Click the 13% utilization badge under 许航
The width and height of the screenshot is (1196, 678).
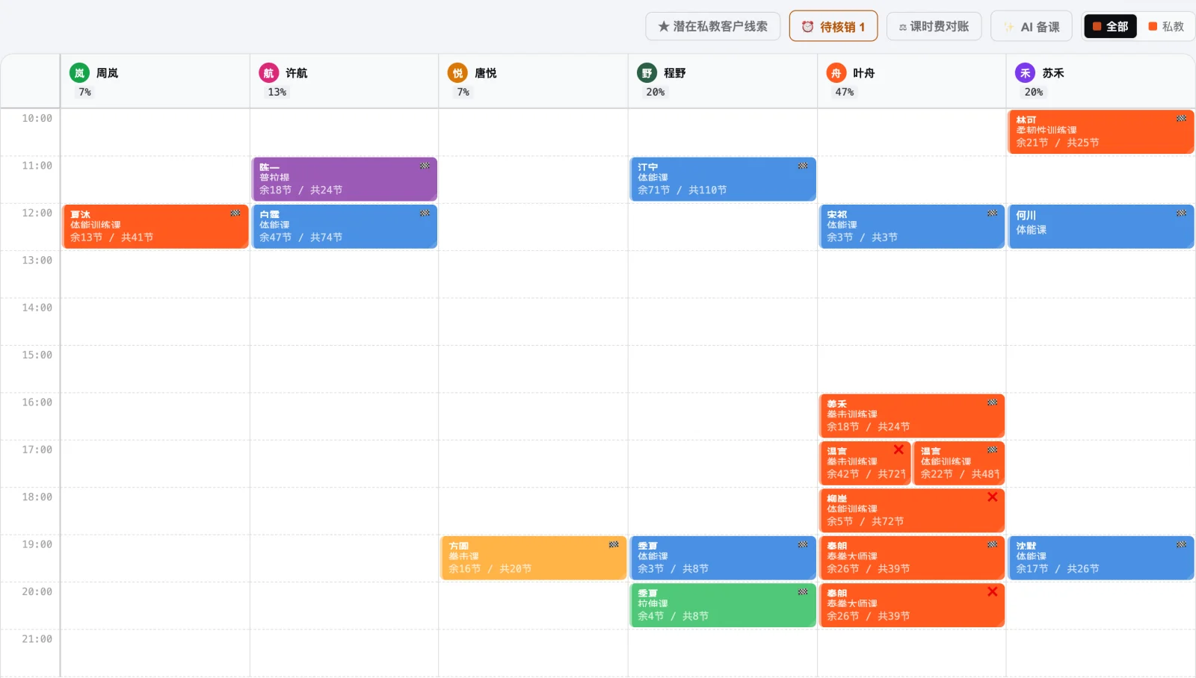point(277,92)
